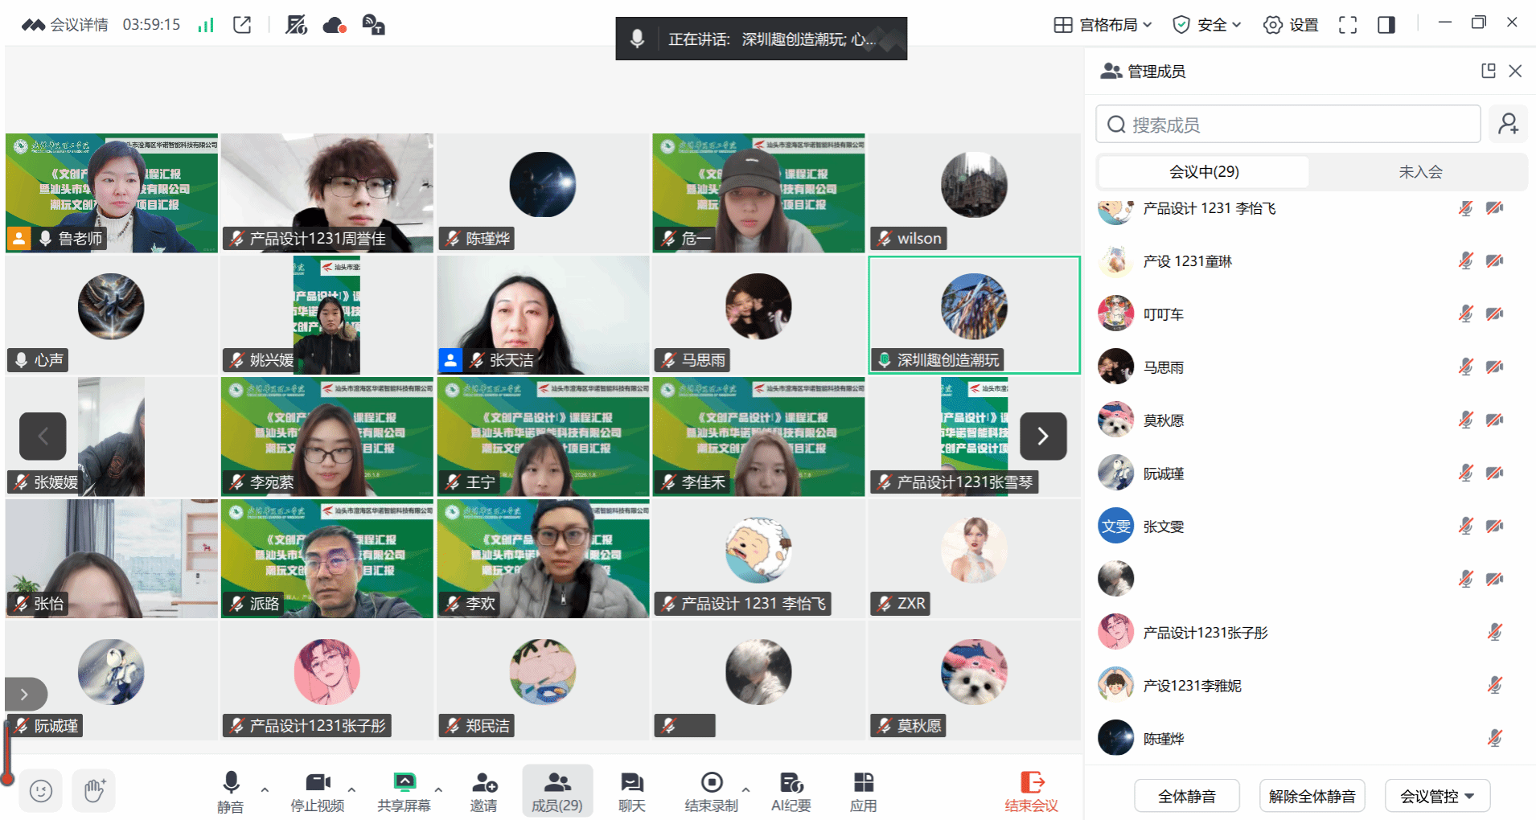Click the 全体静音 button
Image resolution: width=1536 pixels, height=820 pixels.
(x=1186, y=796)
